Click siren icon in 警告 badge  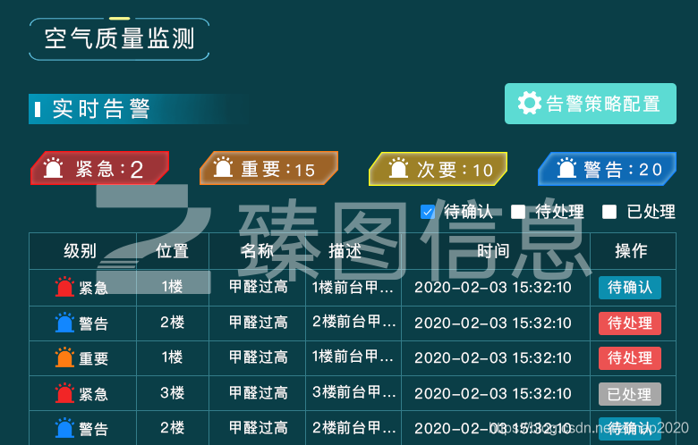pyautogui.click(x=566, y=168)
